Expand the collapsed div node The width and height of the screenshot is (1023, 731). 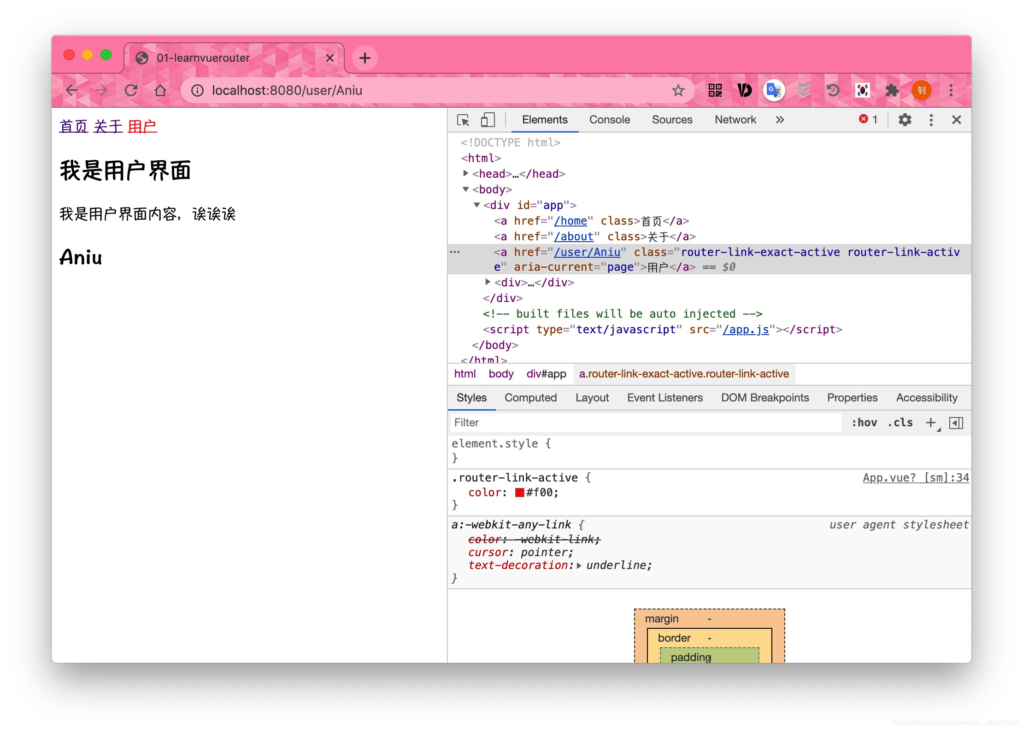[488, 282]
